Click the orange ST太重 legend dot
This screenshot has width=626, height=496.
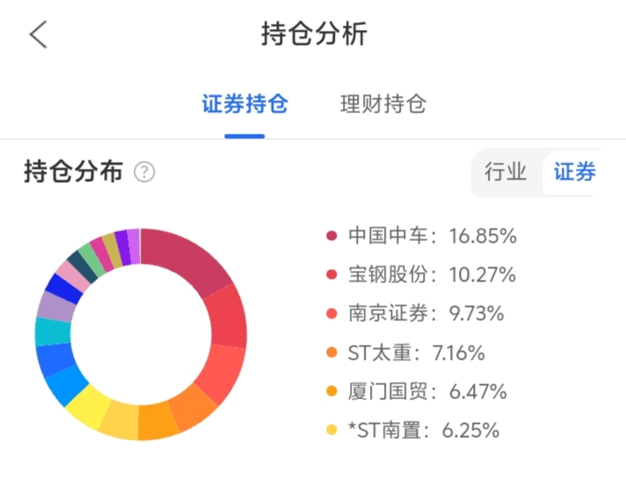(x=331, y=354)
